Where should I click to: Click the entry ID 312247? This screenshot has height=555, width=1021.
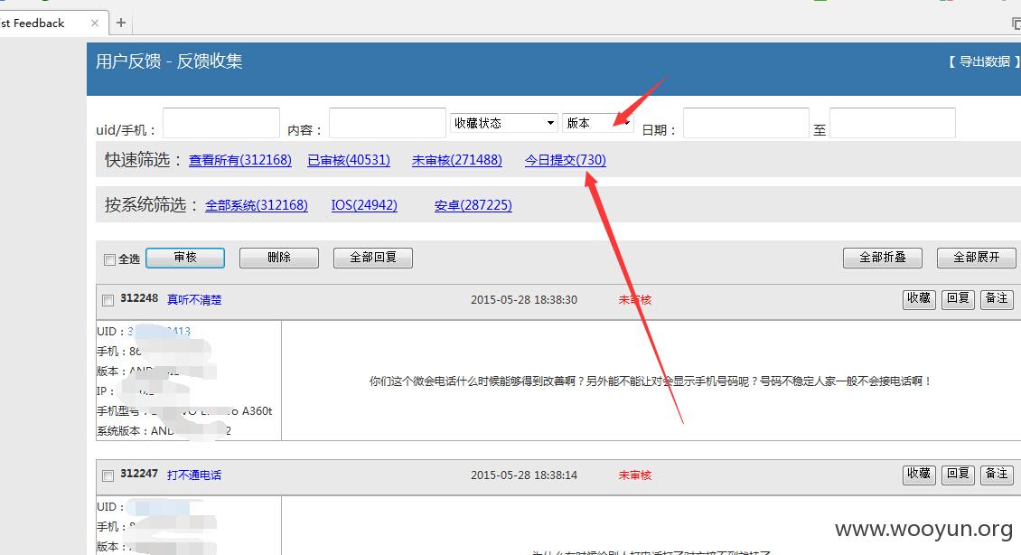pos(139,474)
